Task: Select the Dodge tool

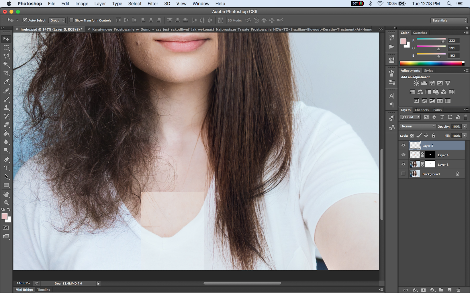Action: pos(6,150)
